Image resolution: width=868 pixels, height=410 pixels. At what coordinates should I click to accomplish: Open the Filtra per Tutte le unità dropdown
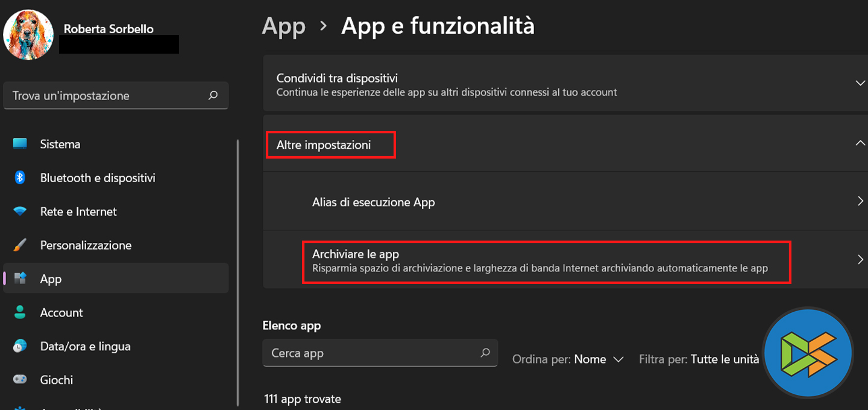point(725,359)
